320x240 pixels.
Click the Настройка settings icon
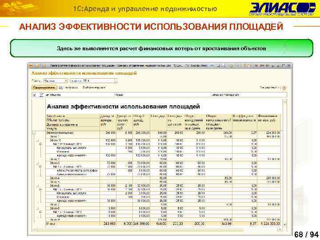60,88
